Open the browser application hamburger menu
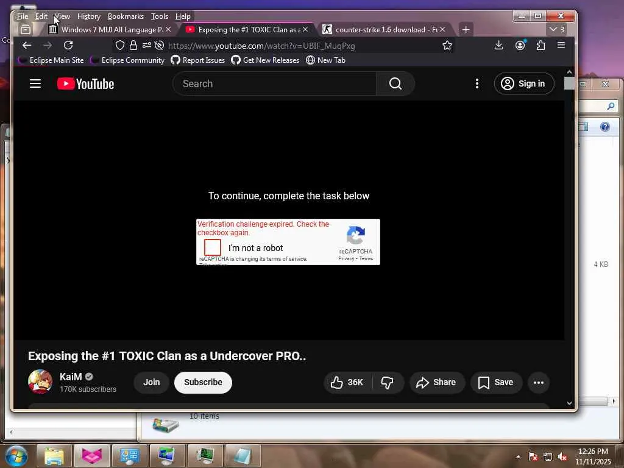624x468 pixels. (561, 45)
